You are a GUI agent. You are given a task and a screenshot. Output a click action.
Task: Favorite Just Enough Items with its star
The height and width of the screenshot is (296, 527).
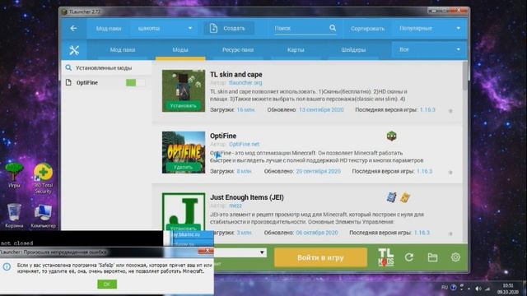tap(450, 234)
